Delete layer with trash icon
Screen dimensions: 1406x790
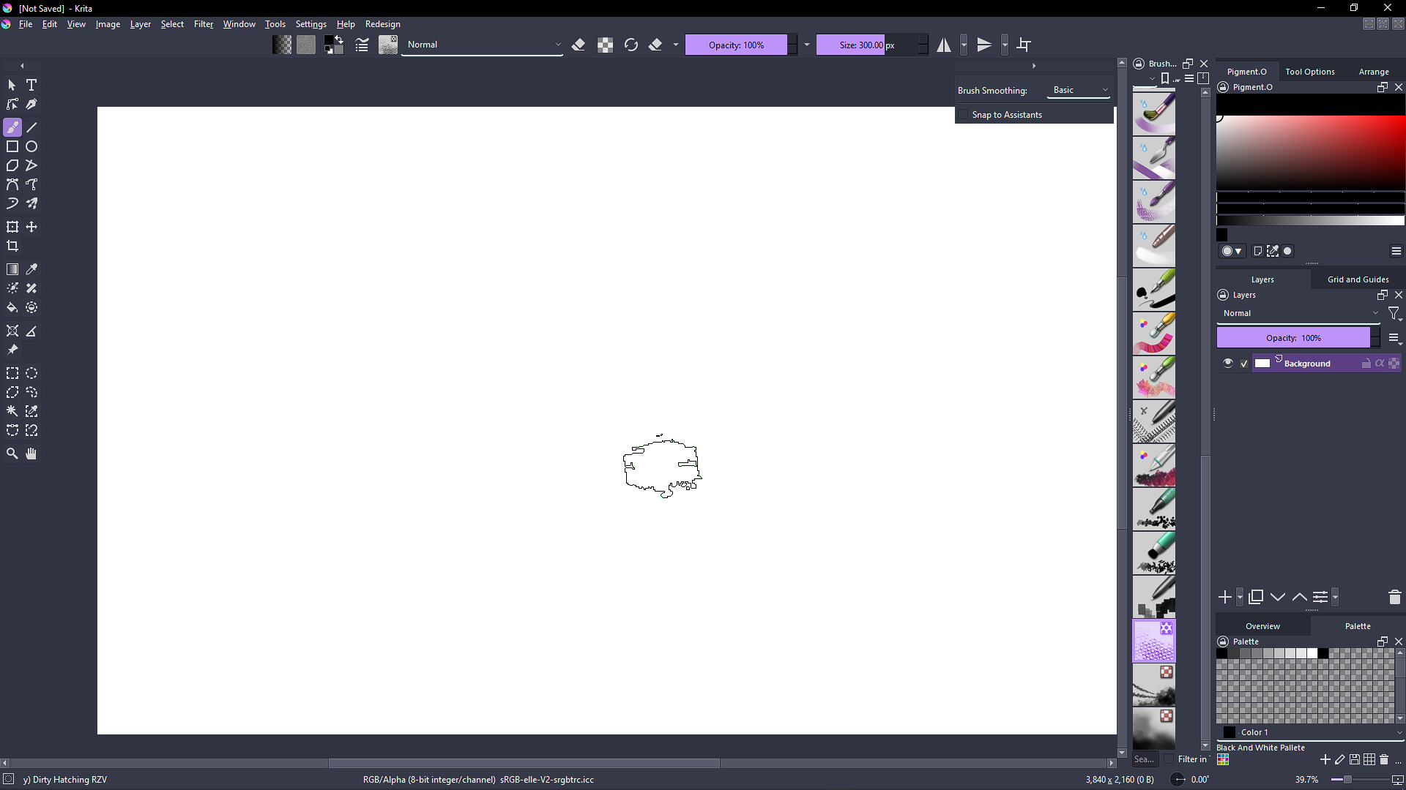(1394, 598)
